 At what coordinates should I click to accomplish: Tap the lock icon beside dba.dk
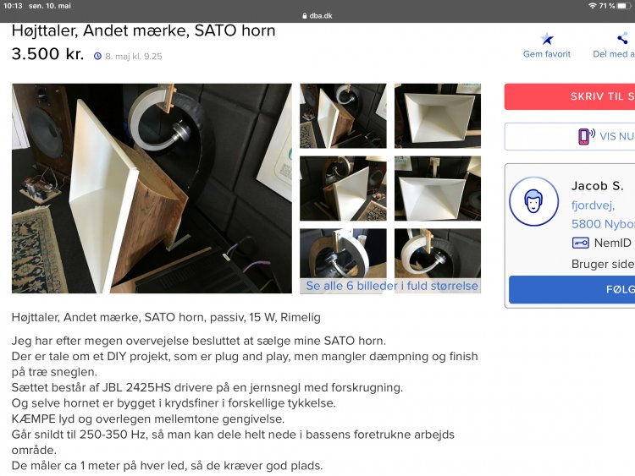point(305,16)
